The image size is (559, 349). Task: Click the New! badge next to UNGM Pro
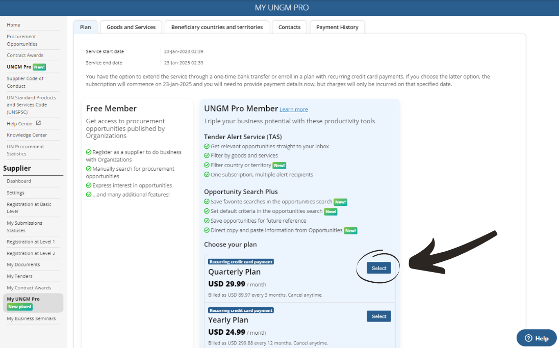tap(39, 67)
